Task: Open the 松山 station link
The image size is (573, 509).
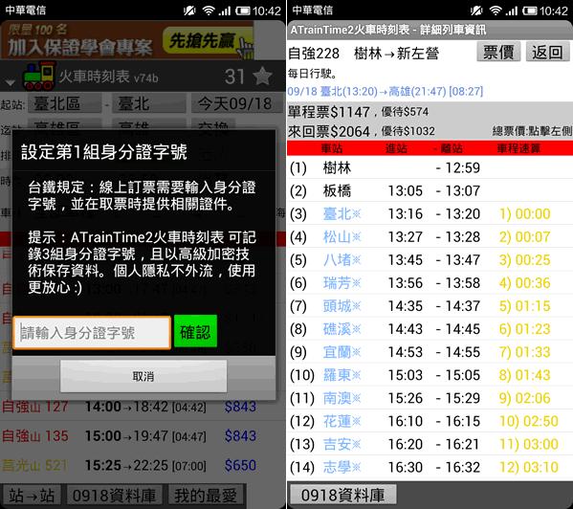Action: (x=342, y=236)
